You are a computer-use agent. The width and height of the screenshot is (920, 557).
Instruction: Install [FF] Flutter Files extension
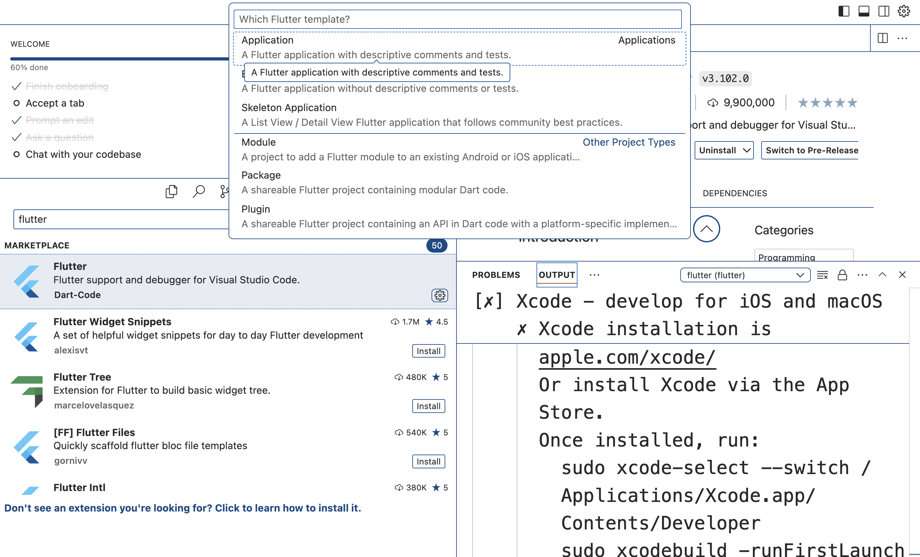coord(429,461)
